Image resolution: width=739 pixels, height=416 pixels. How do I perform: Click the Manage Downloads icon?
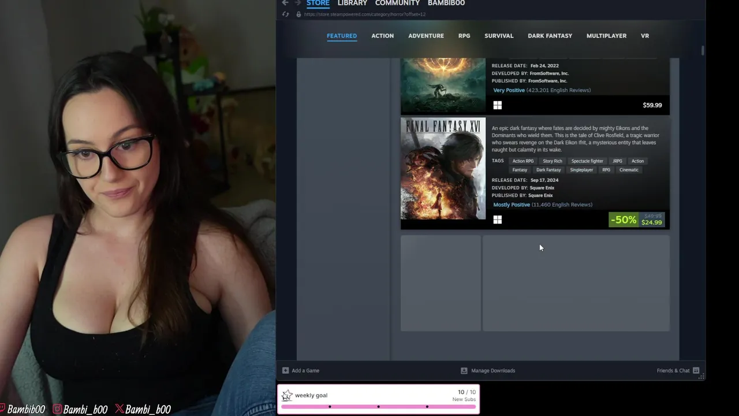464,370
